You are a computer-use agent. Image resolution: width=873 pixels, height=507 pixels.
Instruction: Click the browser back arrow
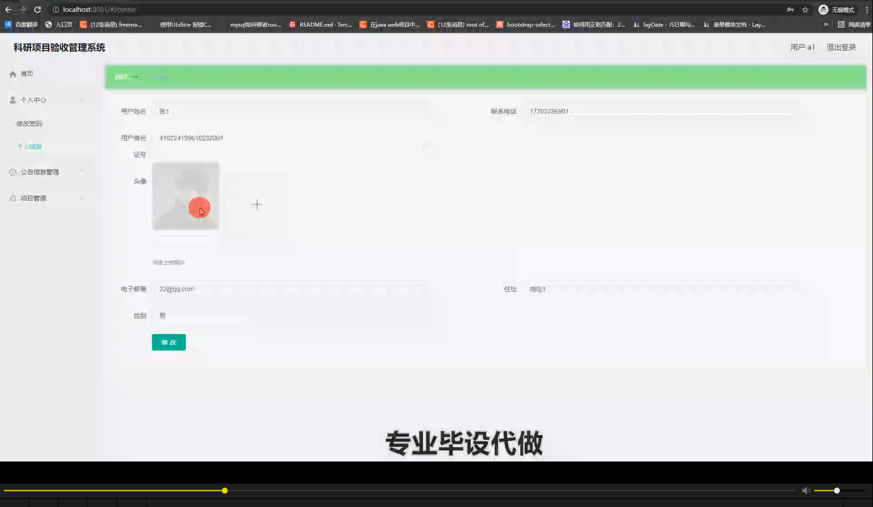tap(8, 9)
